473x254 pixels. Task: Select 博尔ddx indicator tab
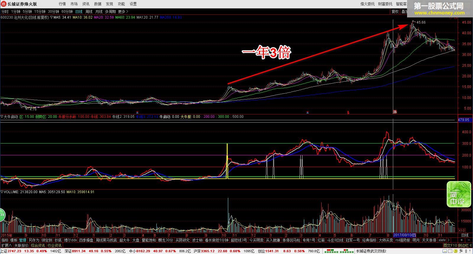(71, 240)
